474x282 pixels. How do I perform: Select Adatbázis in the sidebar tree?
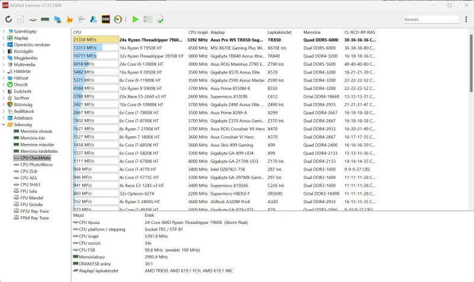[23, 118]
